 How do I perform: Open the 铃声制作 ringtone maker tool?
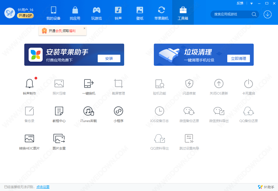click(x=29, y=87)
